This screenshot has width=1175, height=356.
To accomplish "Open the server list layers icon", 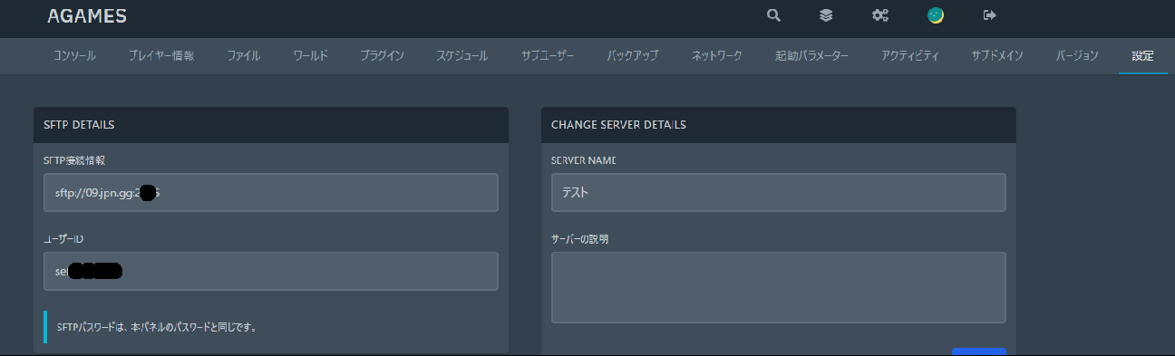I will click(x=826, y=15).
